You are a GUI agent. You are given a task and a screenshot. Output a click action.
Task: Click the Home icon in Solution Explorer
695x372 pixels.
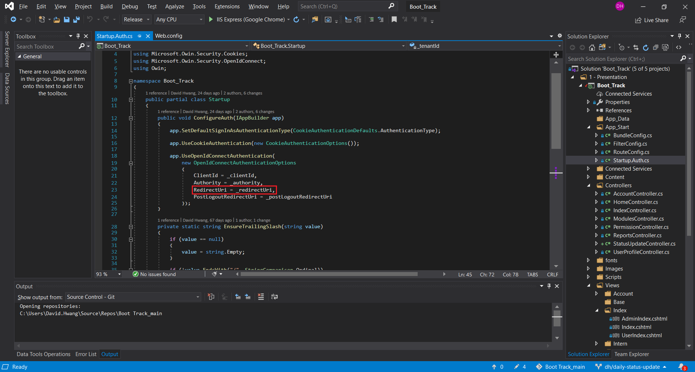click(592, 47)
